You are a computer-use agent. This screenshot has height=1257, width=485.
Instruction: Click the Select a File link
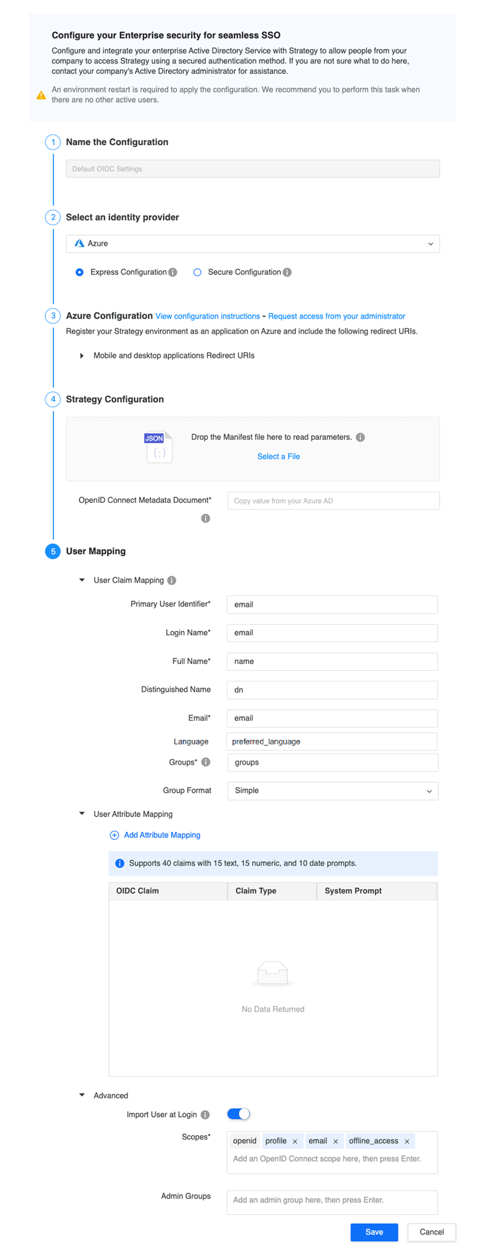[x=279, y=457]
